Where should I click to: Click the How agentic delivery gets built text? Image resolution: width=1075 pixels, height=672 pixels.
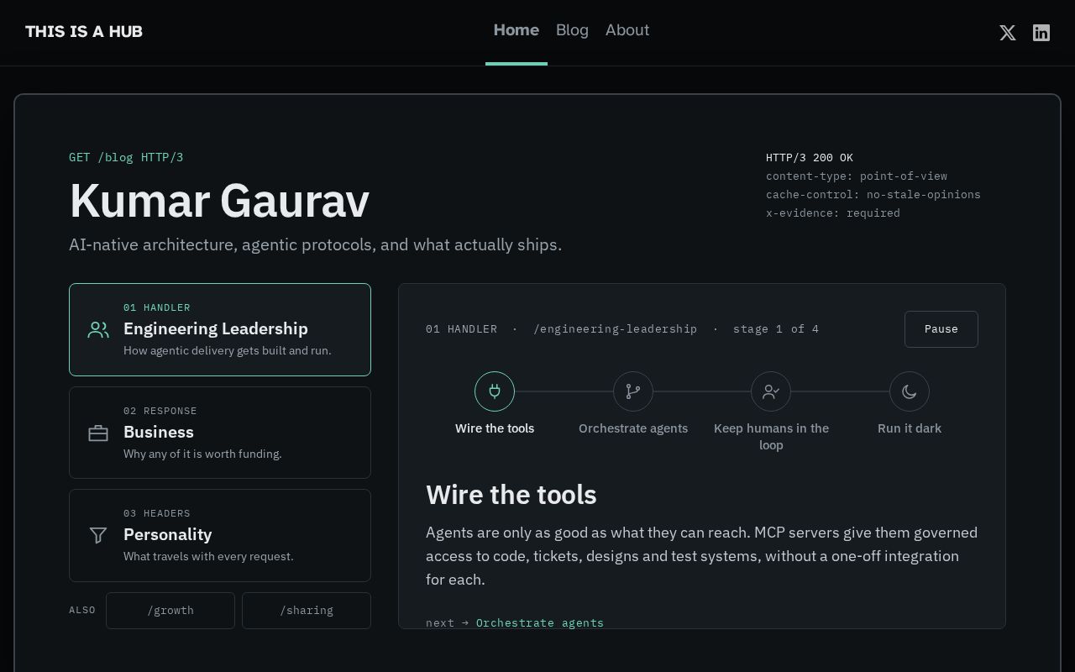(x=228, y=350)
